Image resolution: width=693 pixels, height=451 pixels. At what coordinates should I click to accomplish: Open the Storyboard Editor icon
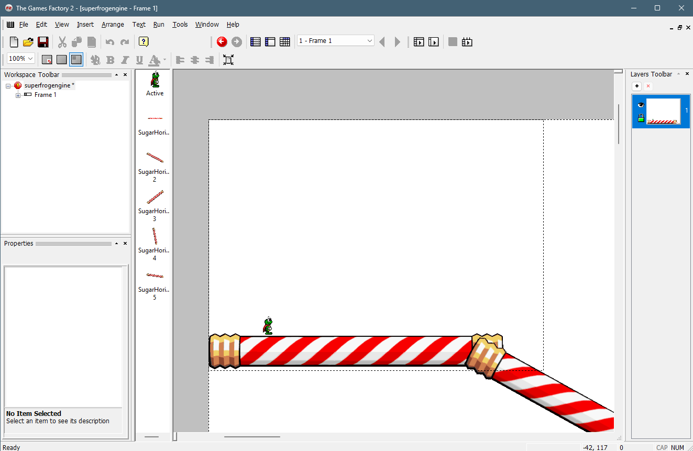point(256,42)
